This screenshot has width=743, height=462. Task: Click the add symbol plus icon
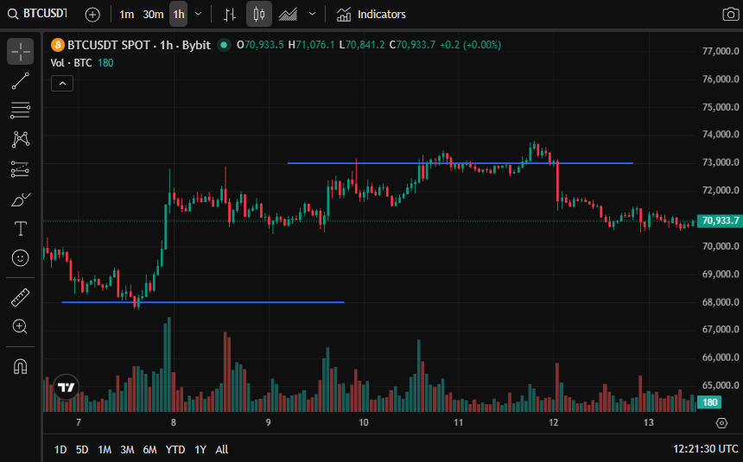pos(92,15)
